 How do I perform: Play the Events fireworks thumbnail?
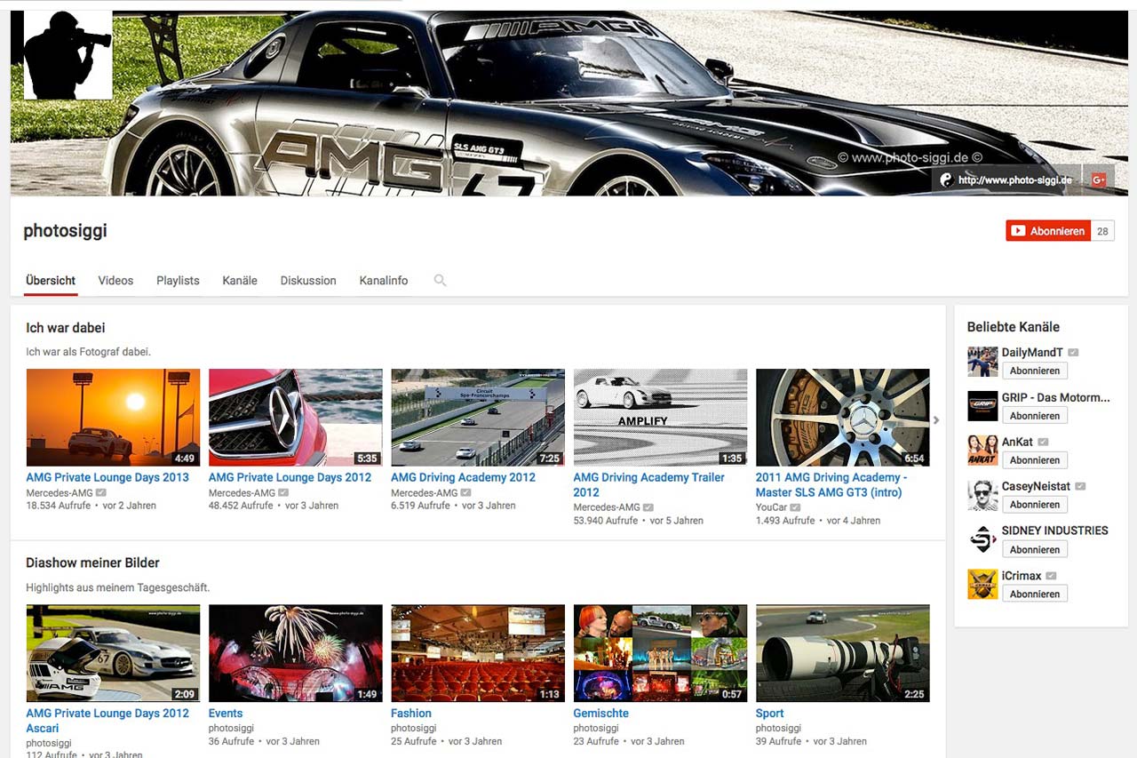(x=296, y=653)
